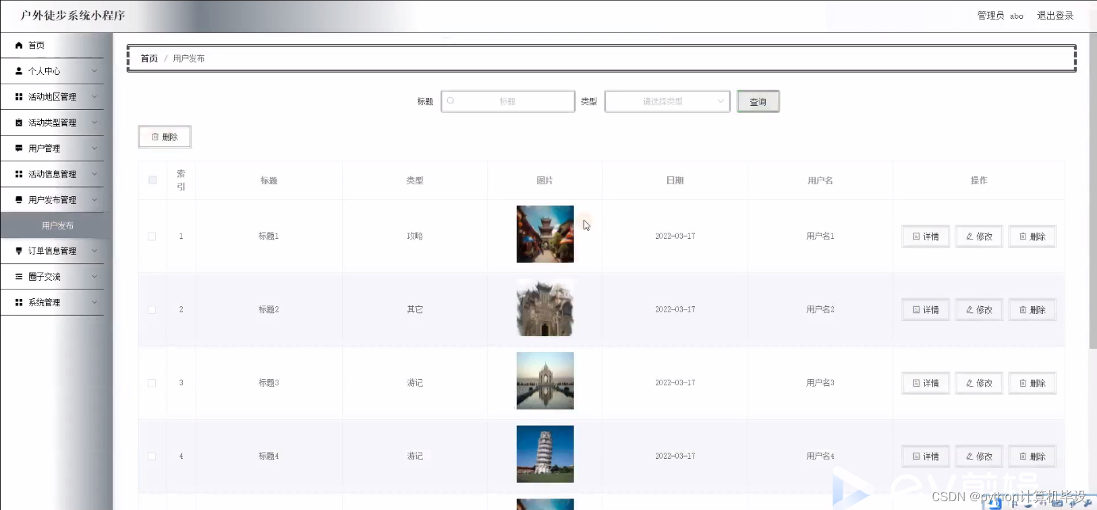Viewport: 1097px width, 510px height.
Task: Open the 请选择类型 dropdown
Action: [x=667, y=101]
